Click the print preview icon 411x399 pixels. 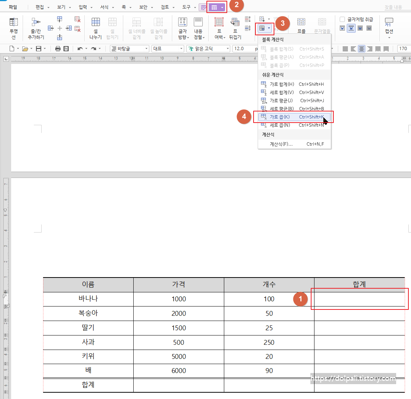[66, 49]
